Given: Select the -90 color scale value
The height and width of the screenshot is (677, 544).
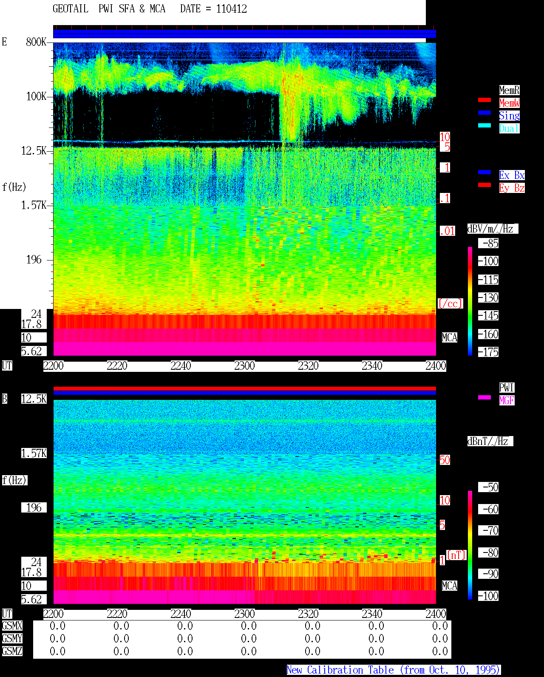Looking at the screenshot, I should click(x=489, y=574).
